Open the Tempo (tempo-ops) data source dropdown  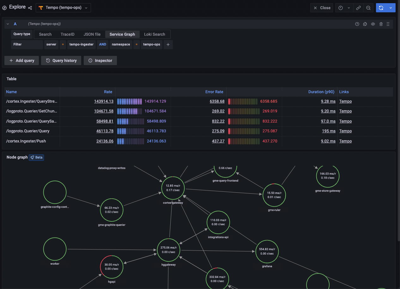click(63, 8)
